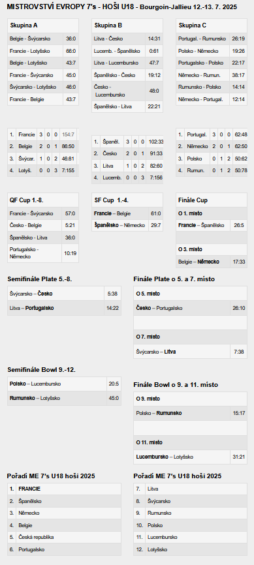
Task: Click the Skupina C header
Action: tap(212, 25)
